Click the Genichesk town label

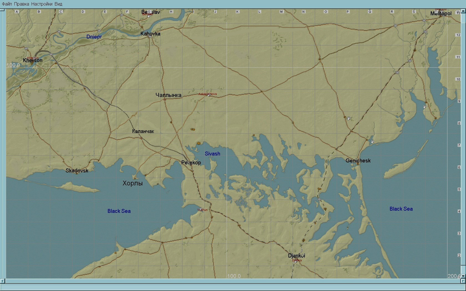pos(358,161)
